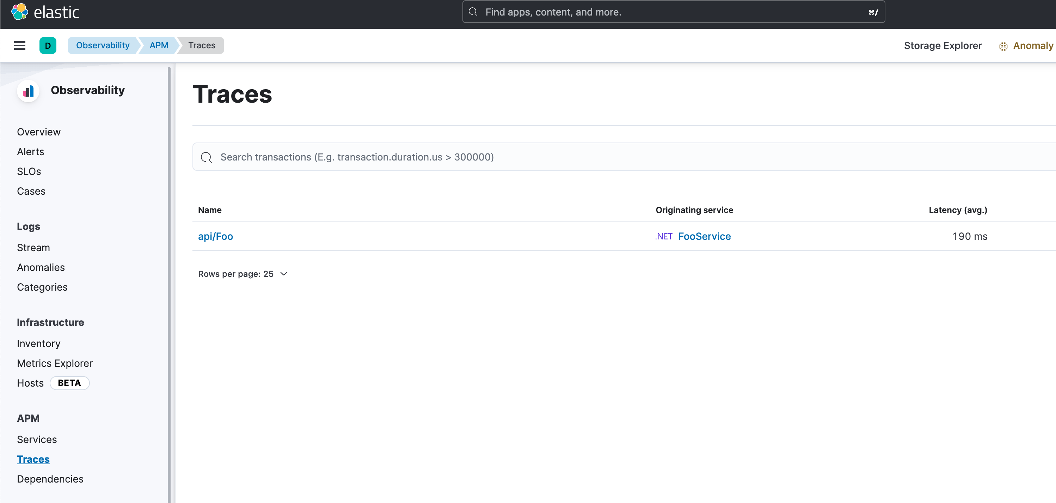Image resolution: width=1056 pixels, height=503 pixels.
Task: Click the Observability sidebar heading
Action: (87, 90)
